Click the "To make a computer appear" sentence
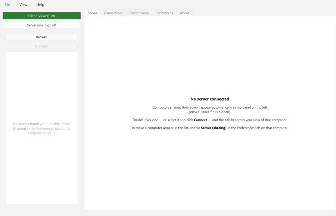This screenshot has height=216, width=336. click(x=210, y=128)
